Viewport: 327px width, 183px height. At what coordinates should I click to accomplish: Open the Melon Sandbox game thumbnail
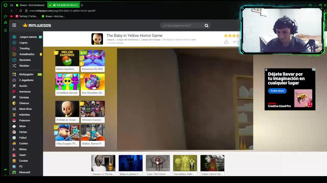(67, 61)
